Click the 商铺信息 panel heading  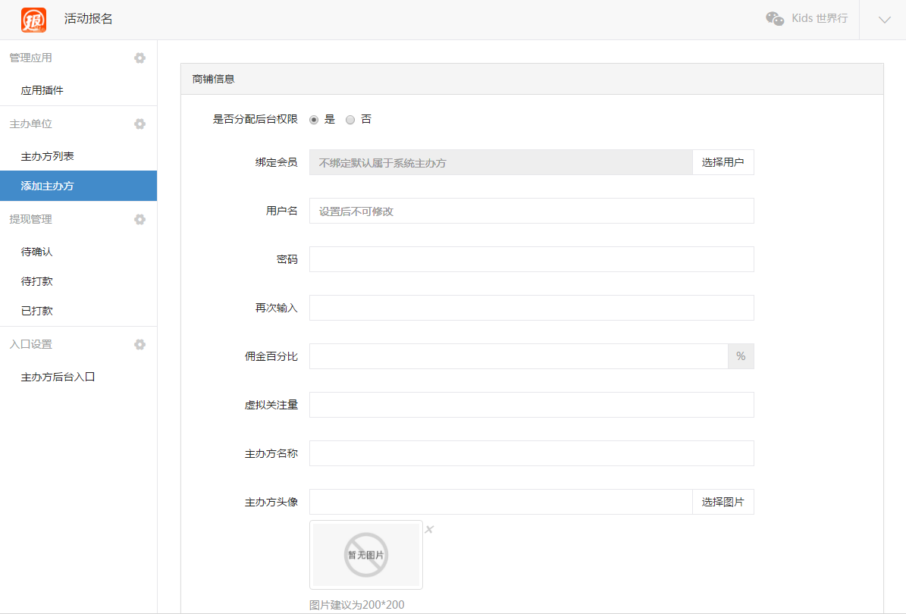click(x=213, y=79)
